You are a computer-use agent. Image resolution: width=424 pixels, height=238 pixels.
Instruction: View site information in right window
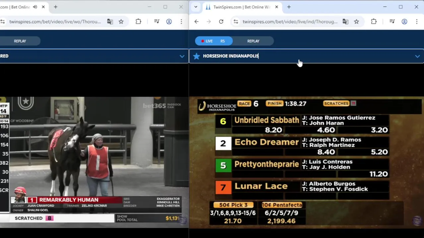pyautogui.click(x=236, y=22)
